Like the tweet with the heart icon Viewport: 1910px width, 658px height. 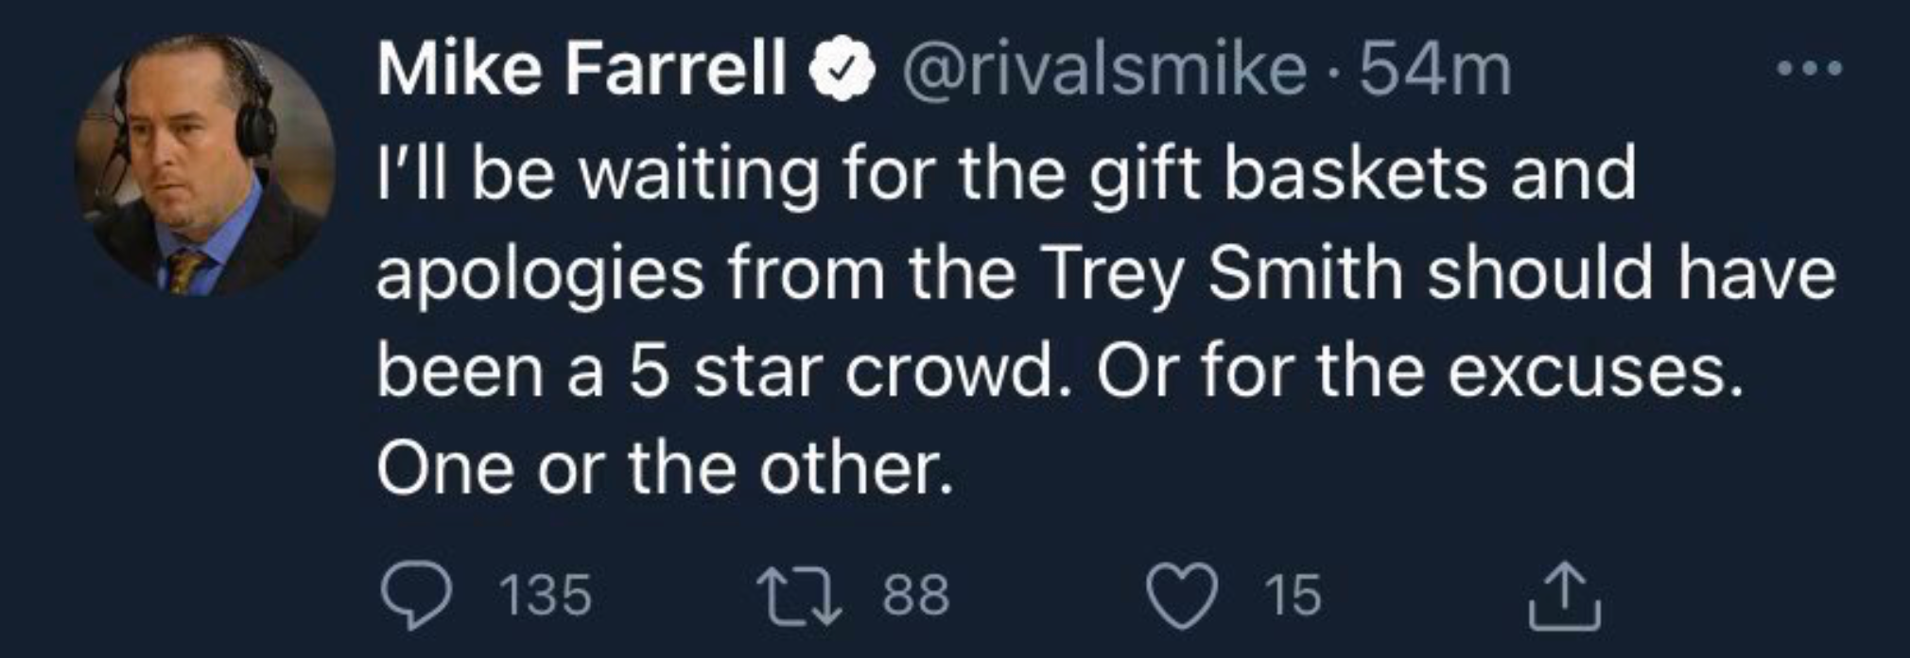point(1184,596)
